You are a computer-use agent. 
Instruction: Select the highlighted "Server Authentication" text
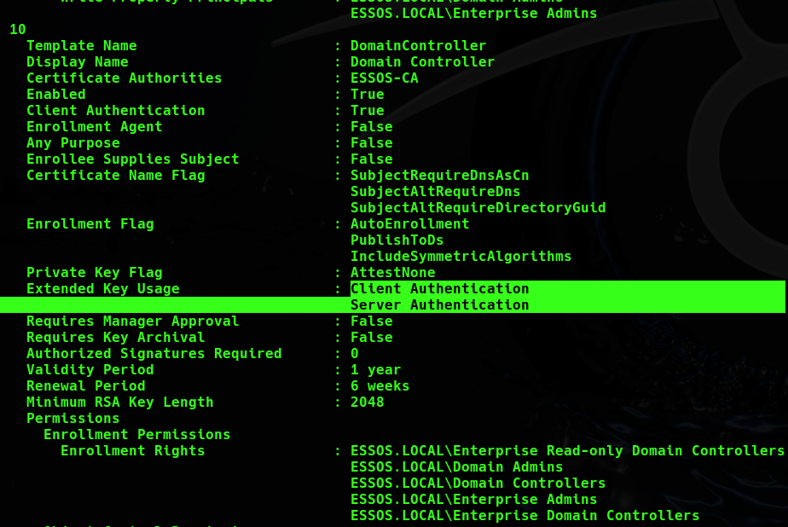tap(439, 305)
